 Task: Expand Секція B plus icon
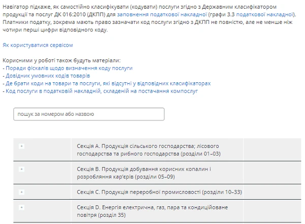point(21,168)
